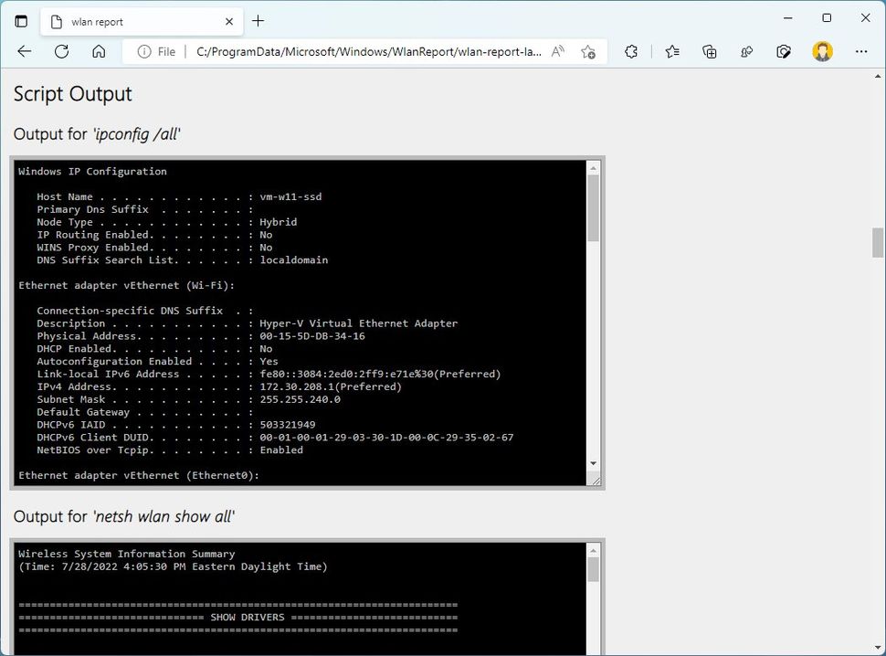Screen dimensions: 886x656
Task: Close the wlan report tab
Action: 228,20
